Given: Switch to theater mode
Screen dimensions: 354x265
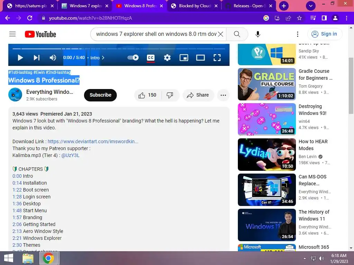Looking at the screenshot, I should tap(201, 58).
